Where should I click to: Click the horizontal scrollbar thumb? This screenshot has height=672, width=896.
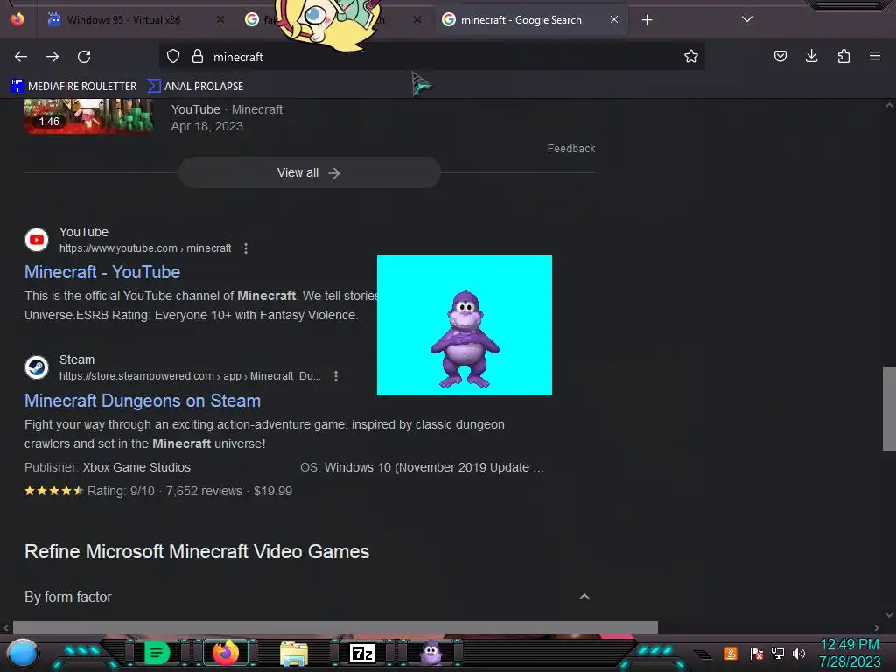[335, 627]
